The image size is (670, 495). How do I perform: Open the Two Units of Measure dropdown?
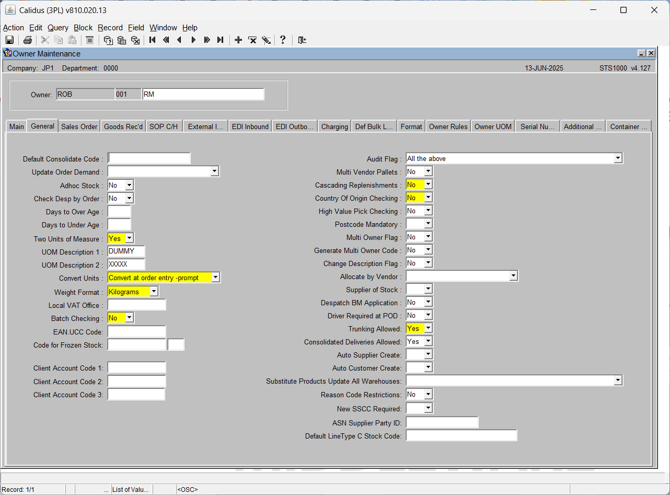129,238
